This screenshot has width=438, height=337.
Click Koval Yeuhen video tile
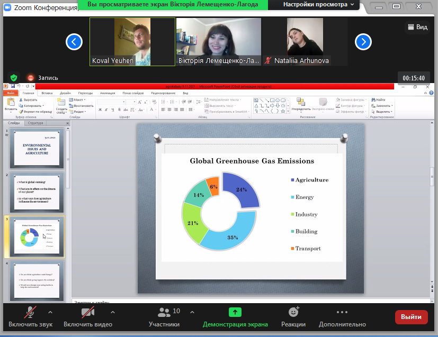coord(132,41)
